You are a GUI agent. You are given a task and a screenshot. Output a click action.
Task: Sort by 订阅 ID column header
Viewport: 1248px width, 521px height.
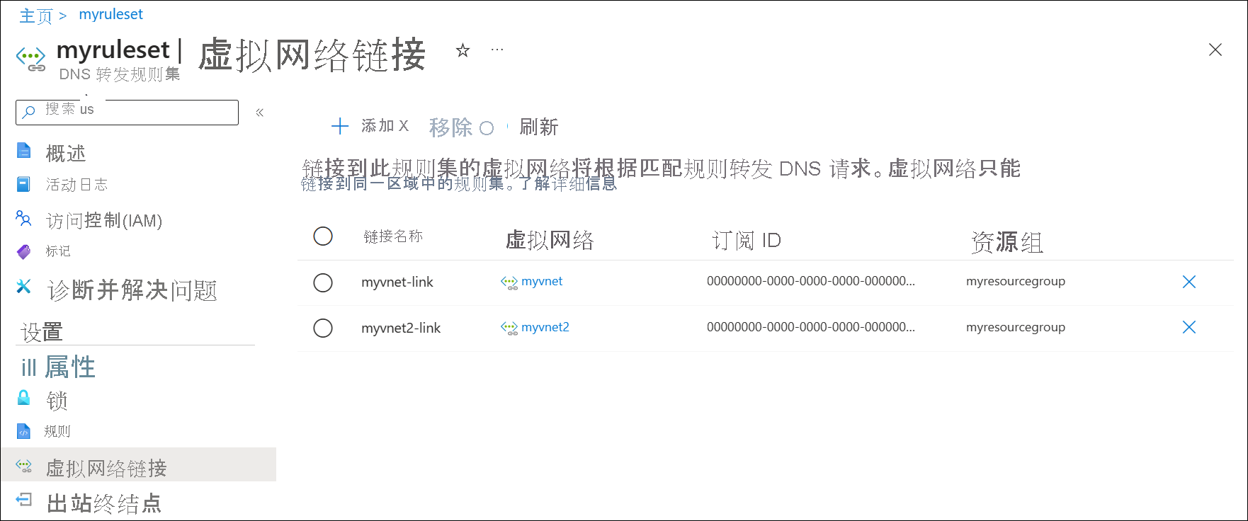click(747, 241)
